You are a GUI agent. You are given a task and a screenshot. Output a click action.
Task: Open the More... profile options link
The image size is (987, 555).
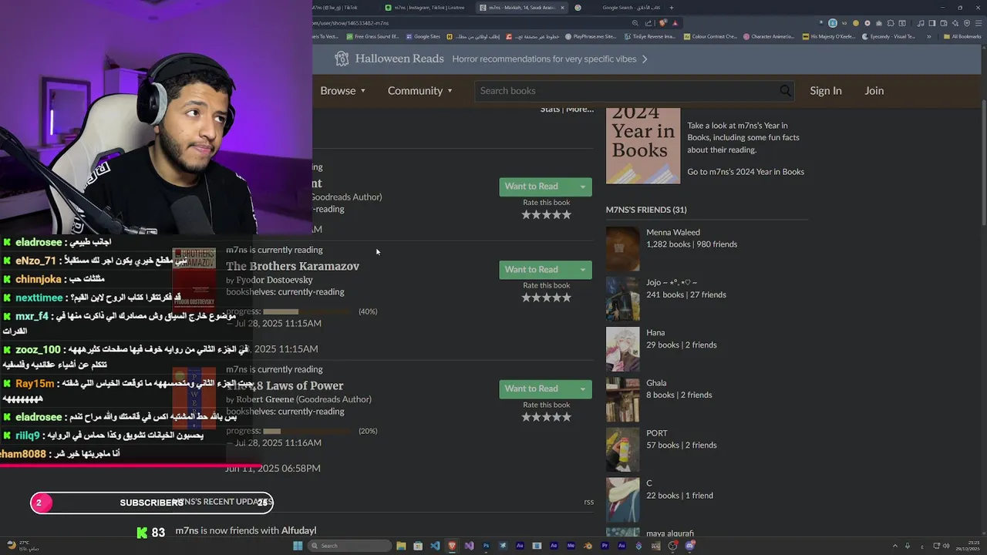click(580, 109)
